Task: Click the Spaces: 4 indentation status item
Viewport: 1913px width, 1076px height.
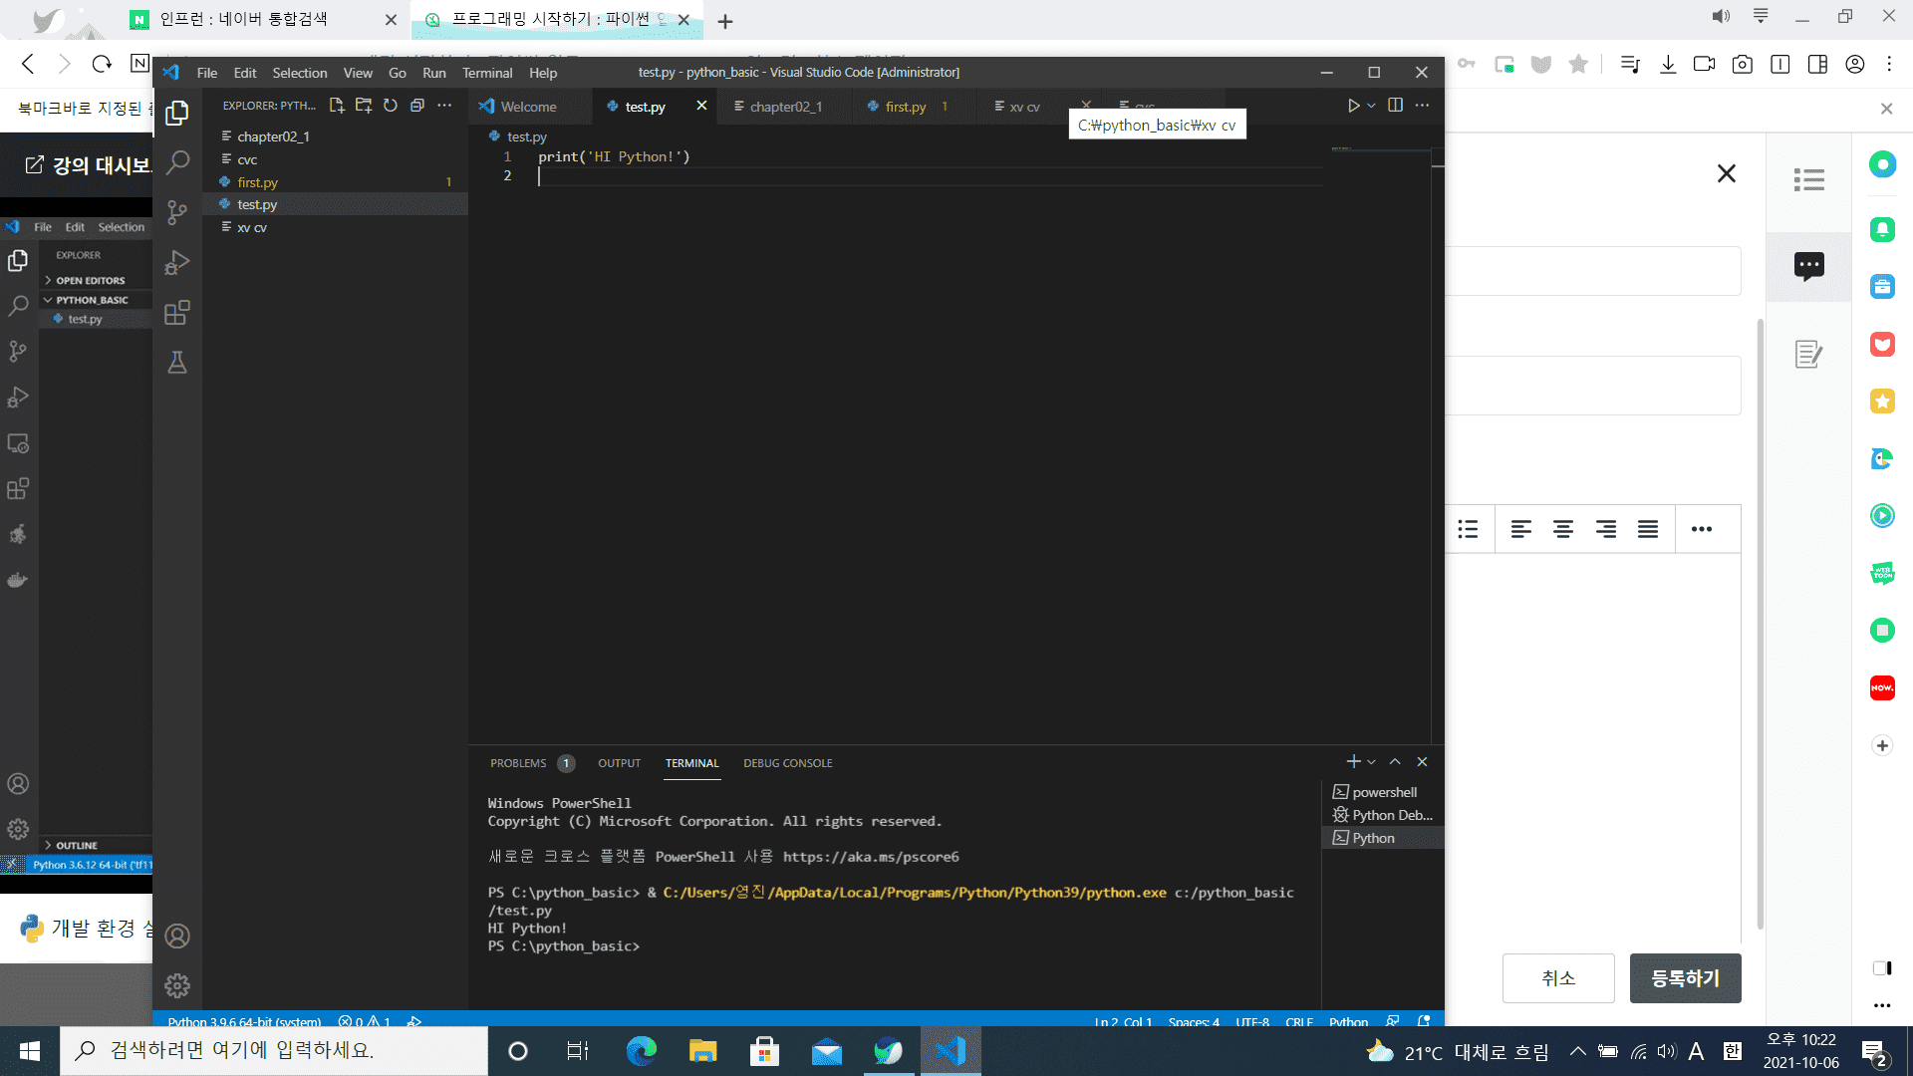Action: point(1194,1021)
